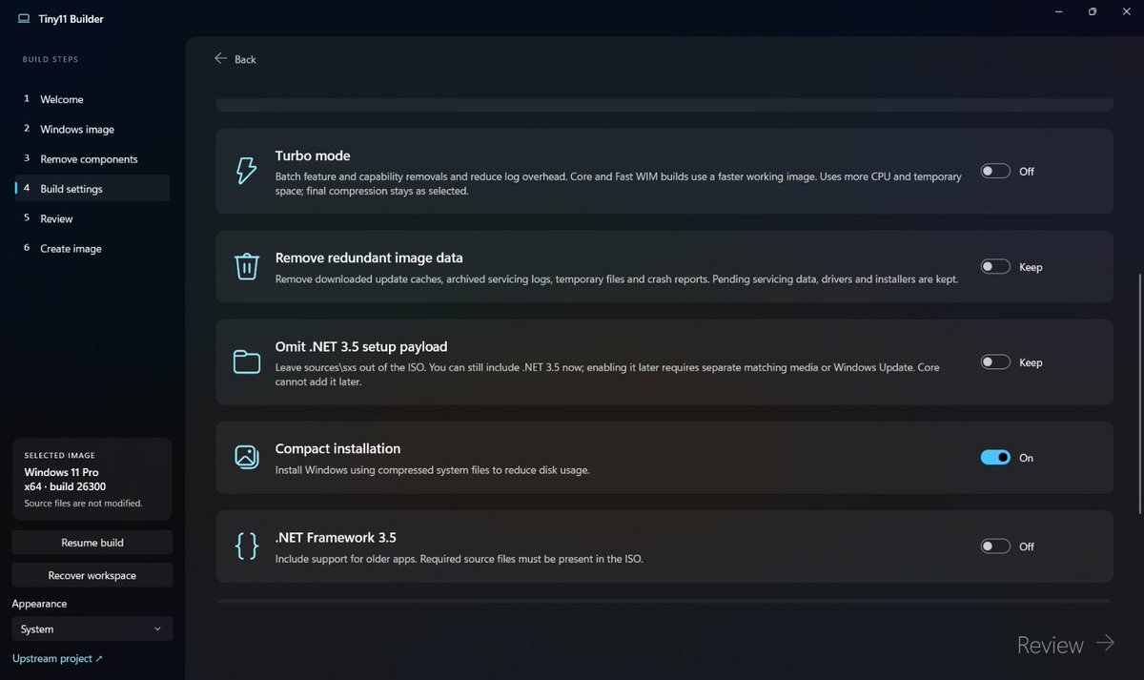Toggle Remove redundant image data switch
Screen dimensions: 1144x680
coord(995,267)
